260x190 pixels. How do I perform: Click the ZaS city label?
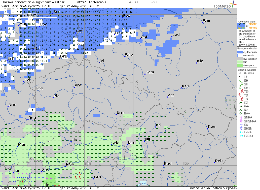coord(46,170)
